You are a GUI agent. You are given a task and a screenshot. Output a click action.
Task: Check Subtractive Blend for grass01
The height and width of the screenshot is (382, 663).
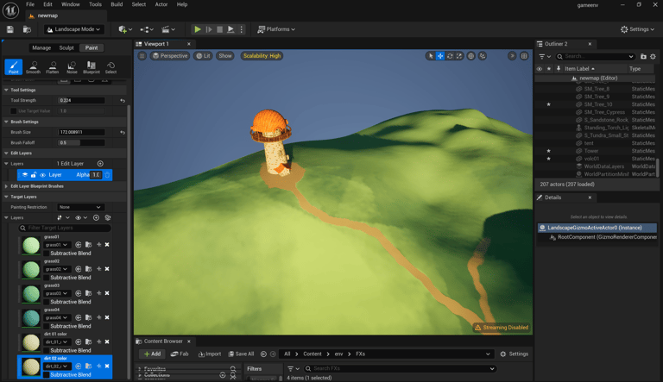point(47,254)
